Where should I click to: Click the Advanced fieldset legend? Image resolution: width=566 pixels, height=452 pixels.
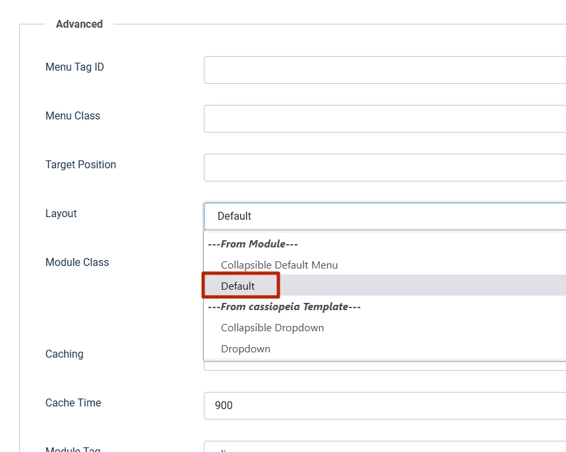point(79,24)
